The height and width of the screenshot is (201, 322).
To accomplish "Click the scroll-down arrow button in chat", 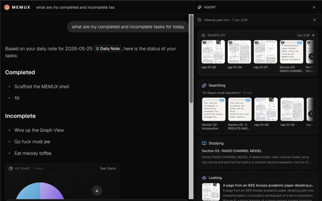I will (x=97, y=191).
